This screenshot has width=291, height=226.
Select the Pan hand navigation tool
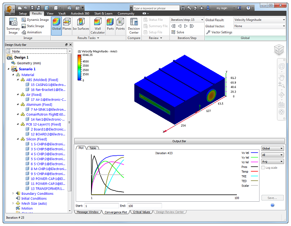[x=281, y=77]
